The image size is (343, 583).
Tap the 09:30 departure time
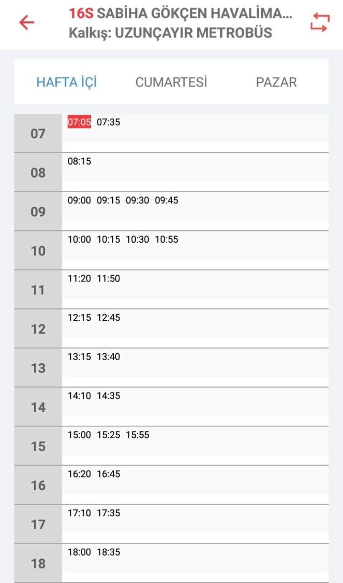[x=138, y=200]
